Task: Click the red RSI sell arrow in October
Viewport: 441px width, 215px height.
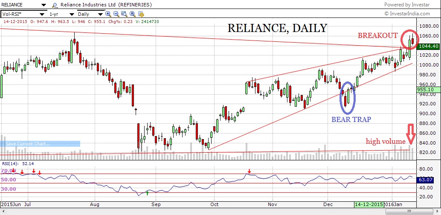Action: click(x=249, y=171)
